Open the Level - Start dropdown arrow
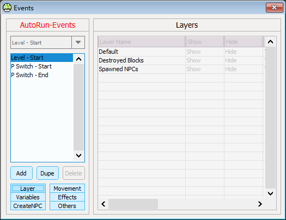 pyautogui.click(x=78, y=42)
